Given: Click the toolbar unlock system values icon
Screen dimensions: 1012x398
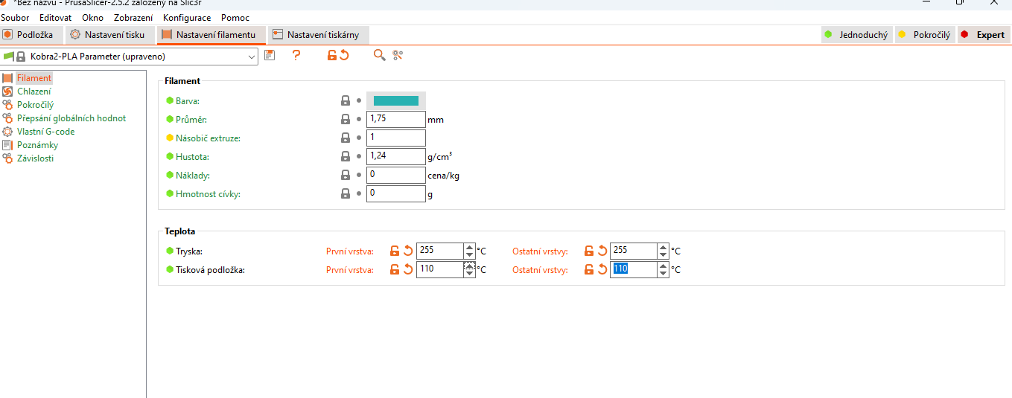Looking at the screenshot, I should pyautogui.click(x=332, y=55).
